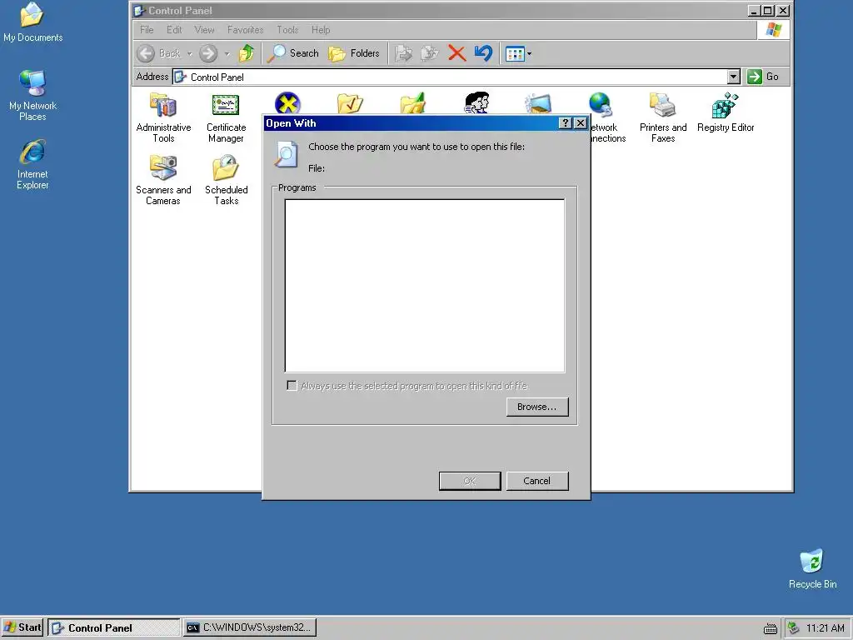
Task: Open the Tools menu
Action: (287, 30)
